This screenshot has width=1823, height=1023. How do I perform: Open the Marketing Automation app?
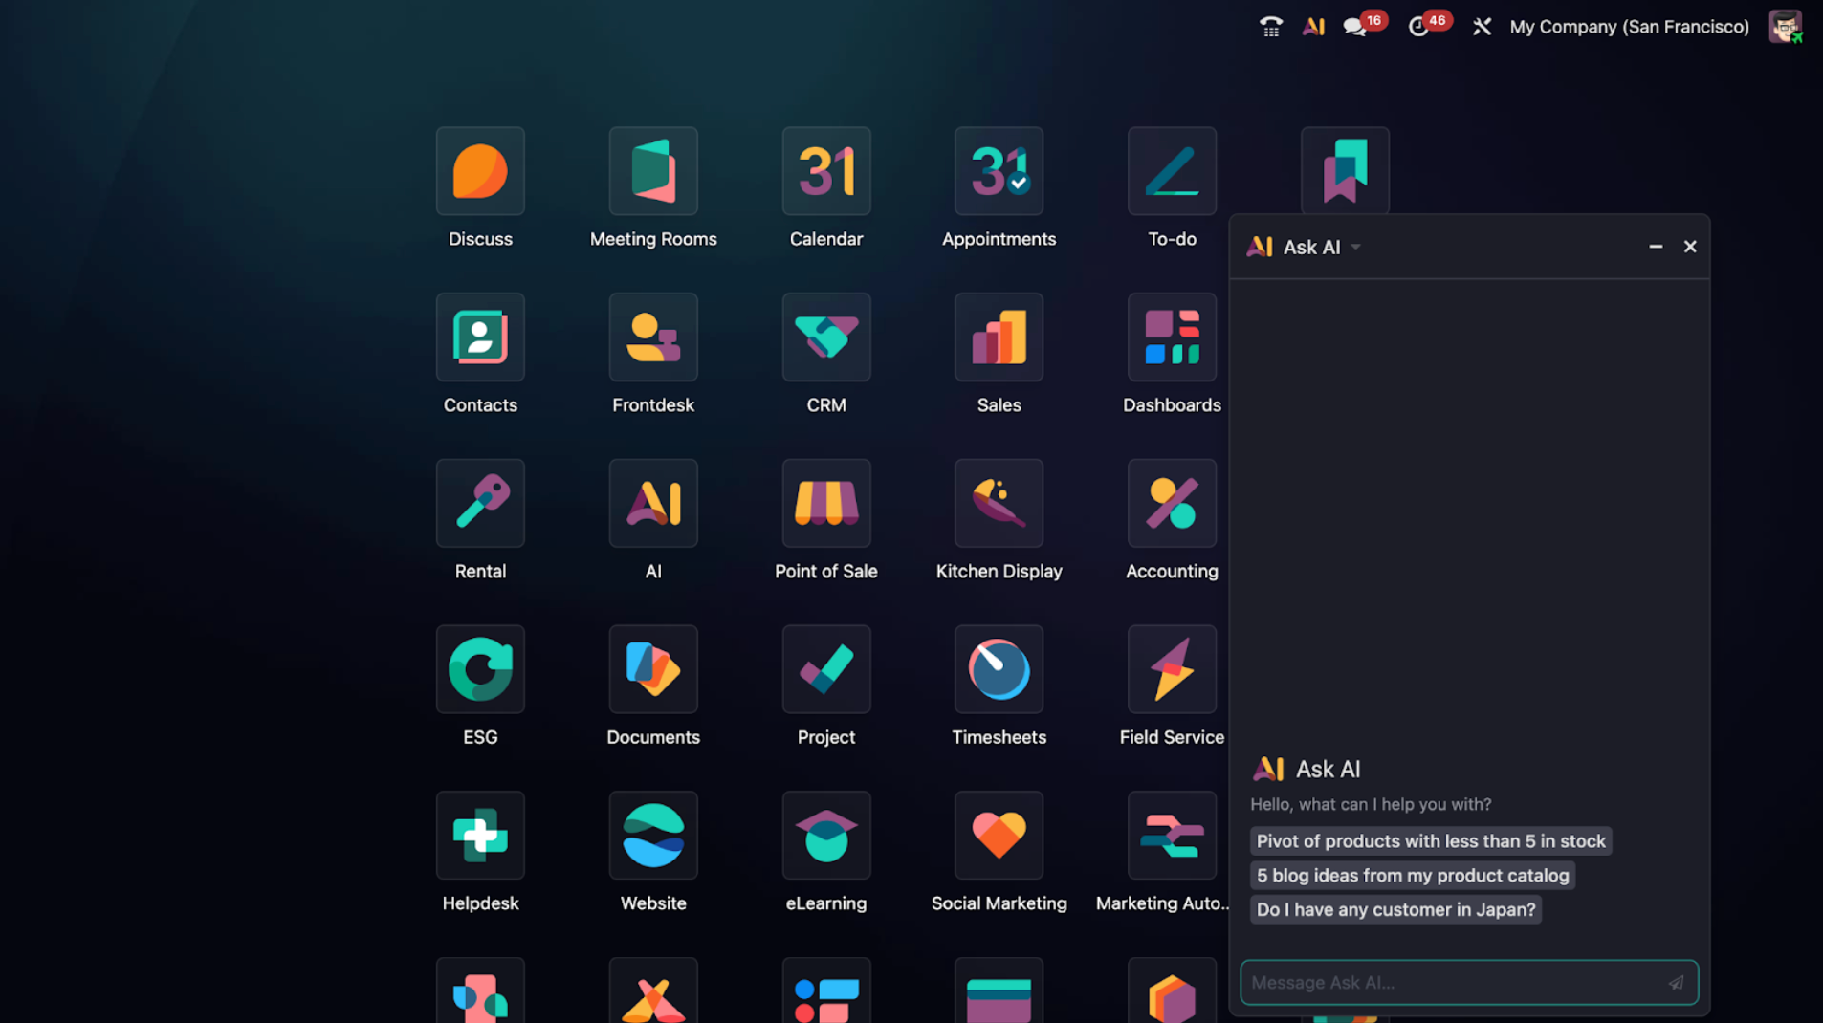click(1172, 836)
